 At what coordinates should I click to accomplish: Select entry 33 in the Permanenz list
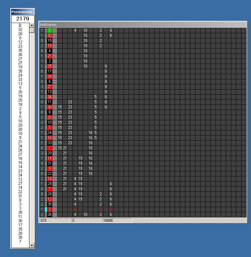pos(20,80)
